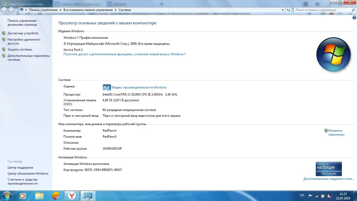
Task: Open Настройка удаленного доступа
Action: [x=24, y=41]
